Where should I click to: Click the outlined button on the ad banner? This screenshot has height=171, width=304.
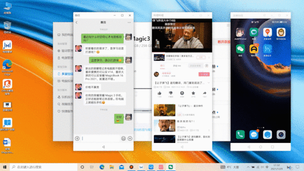pyautogui.click(x=201, y=58)
